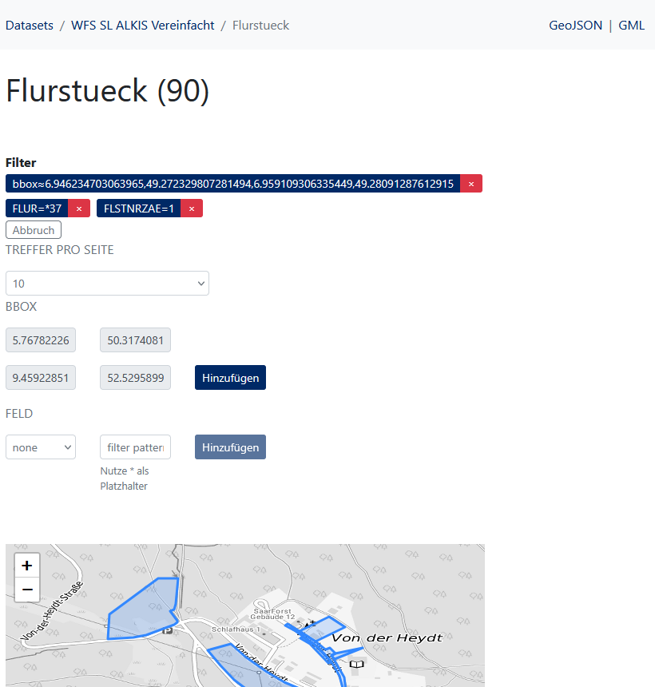The height and width of the screenshot is (687, 655).
Task: Go to Datasets breadcrumb
Action: click(30, 26)
